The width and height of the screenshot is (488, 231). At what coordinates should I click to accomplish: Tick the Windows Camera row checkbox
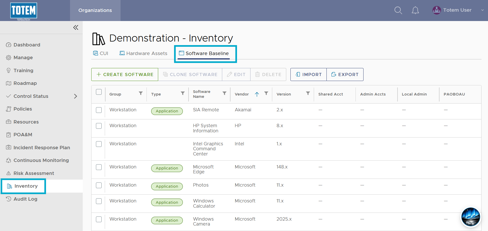[x=99, y=219]
